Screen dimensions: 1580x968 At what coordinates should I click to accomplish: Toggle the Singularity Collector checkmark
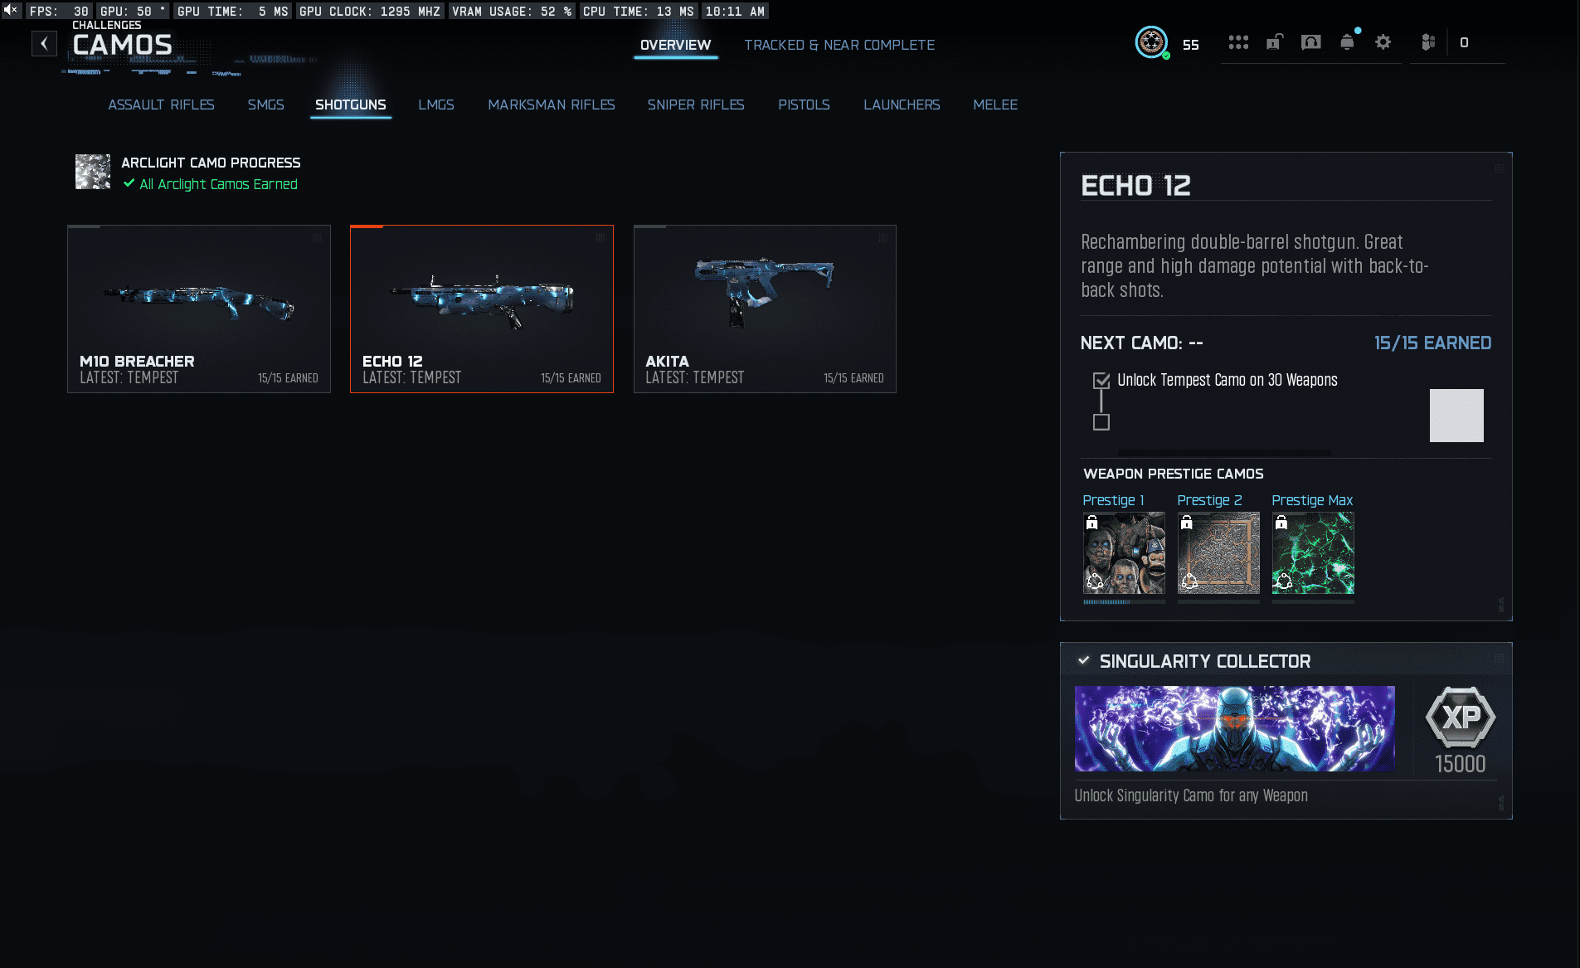1083,660
